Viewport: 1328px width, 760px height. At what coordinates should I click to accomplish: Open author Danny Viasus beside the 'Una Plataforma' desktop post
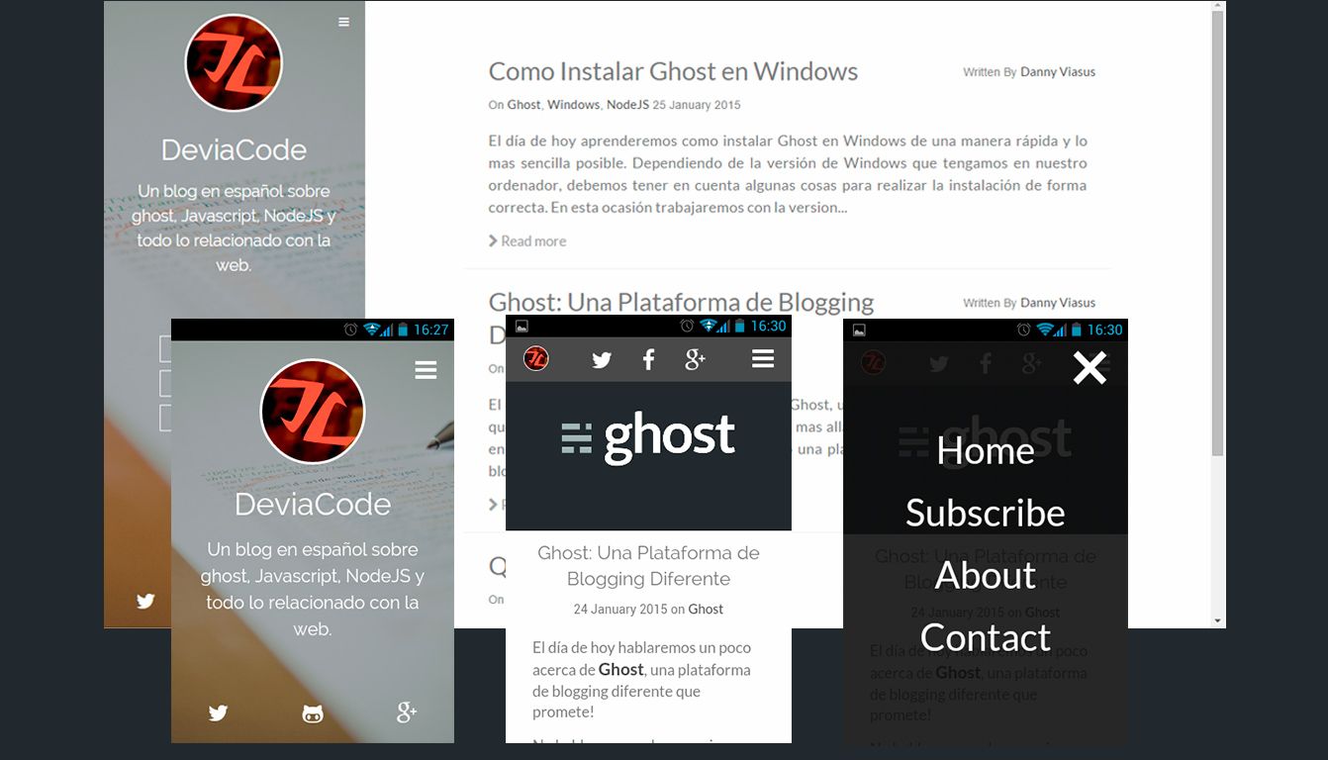coord(1058,303)
